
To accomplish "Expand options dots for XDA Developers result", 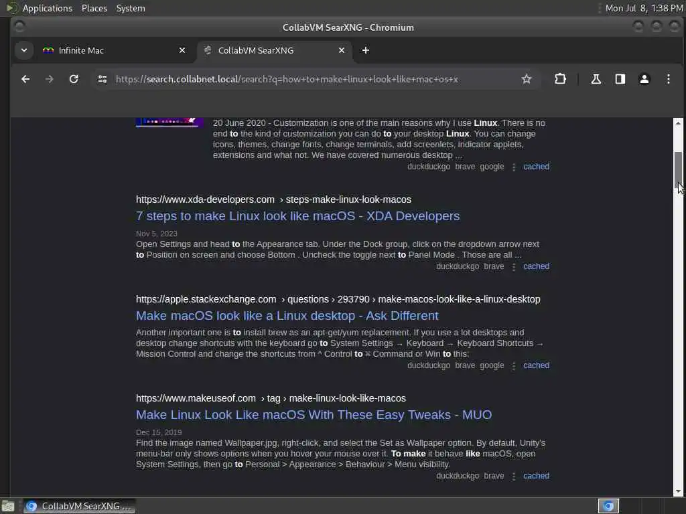I will tap(514, 266).
